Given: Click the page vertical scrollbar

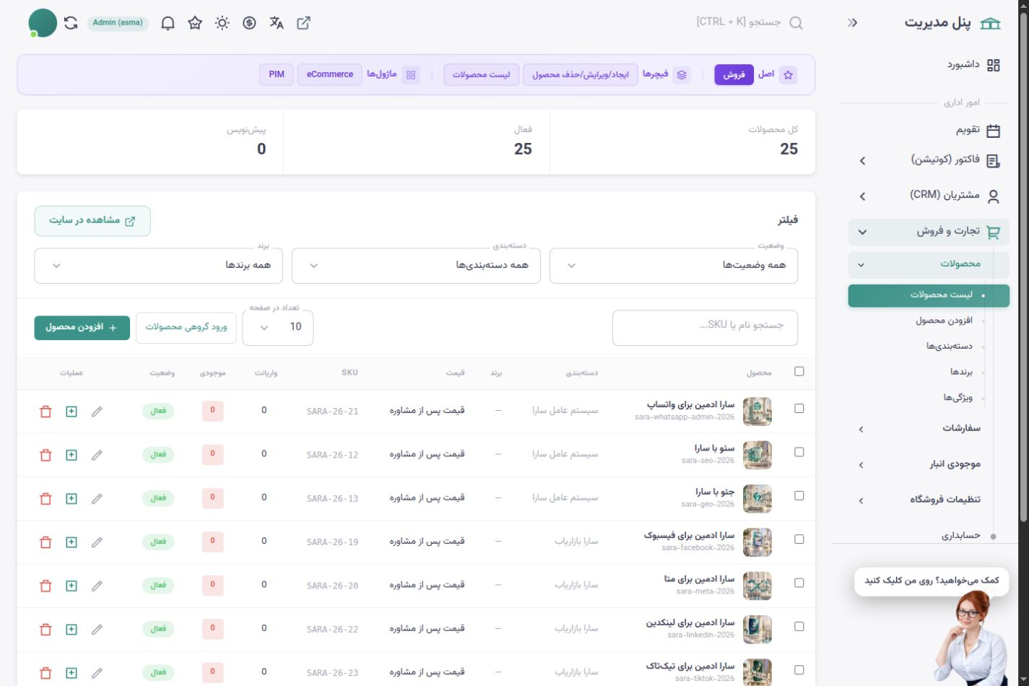Looking at the screenshot, I should (1023, 267).
